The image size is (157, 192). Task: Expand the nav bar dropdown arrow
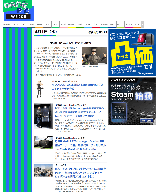click(143, 24)
